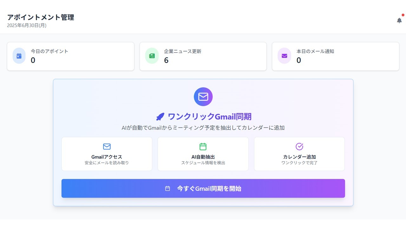Click the アポイントメント管理 page title
Viewport: 406px width, 228px height.
point(41,17)
